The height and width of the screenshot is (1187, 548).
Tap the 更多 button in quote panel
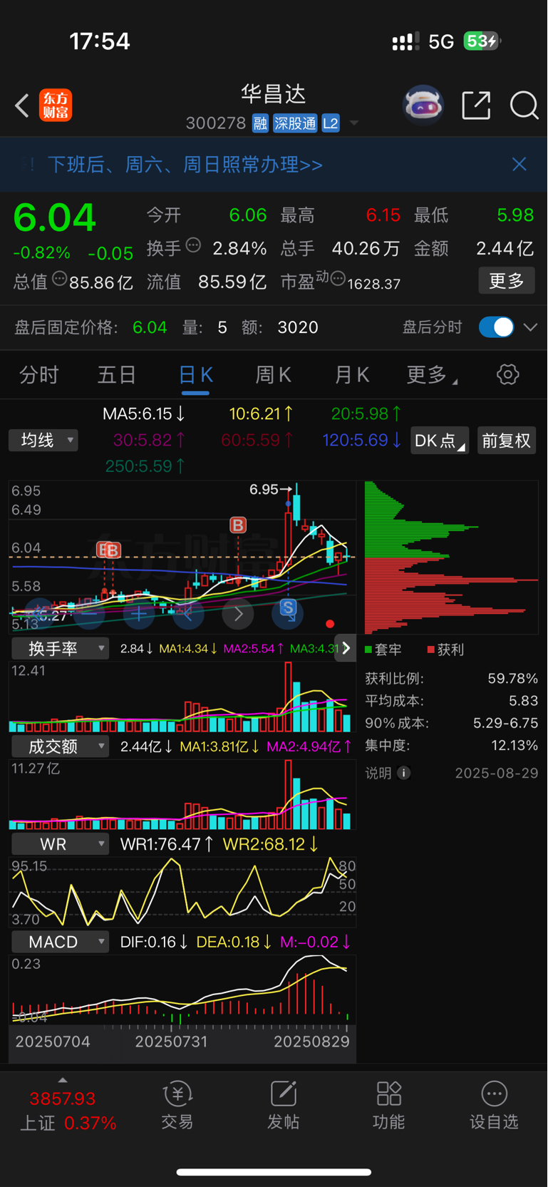coord(507,281)
